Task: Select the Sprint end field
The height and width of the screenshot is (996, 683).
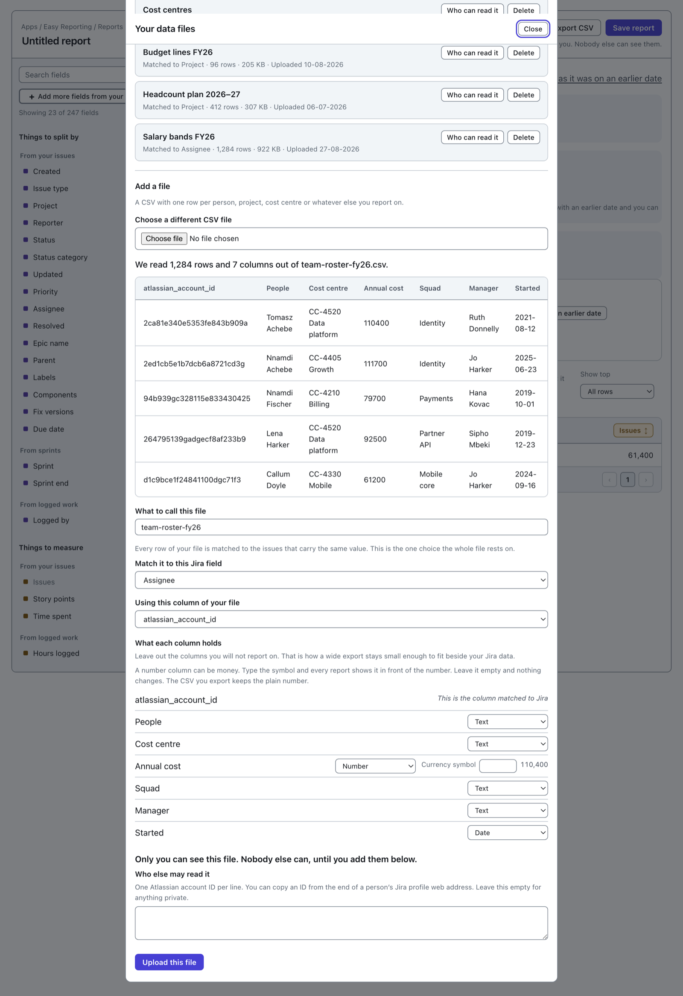Action: click(50, 483)
